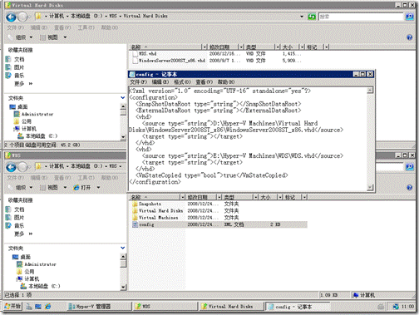Select 本地磁盘 (C:) in WDS folder tree
Screen dimensions: 419x315
point(41,286)
